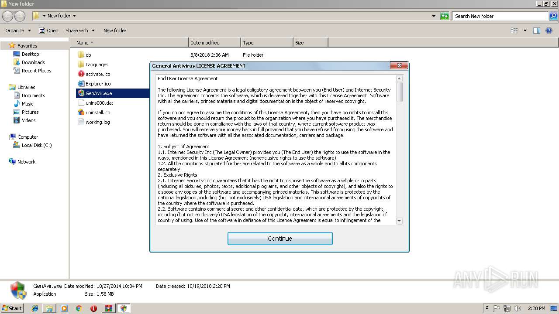This screenshot has width=559, height=314.
Task: Click the change view icon
Action: point(514,31)
